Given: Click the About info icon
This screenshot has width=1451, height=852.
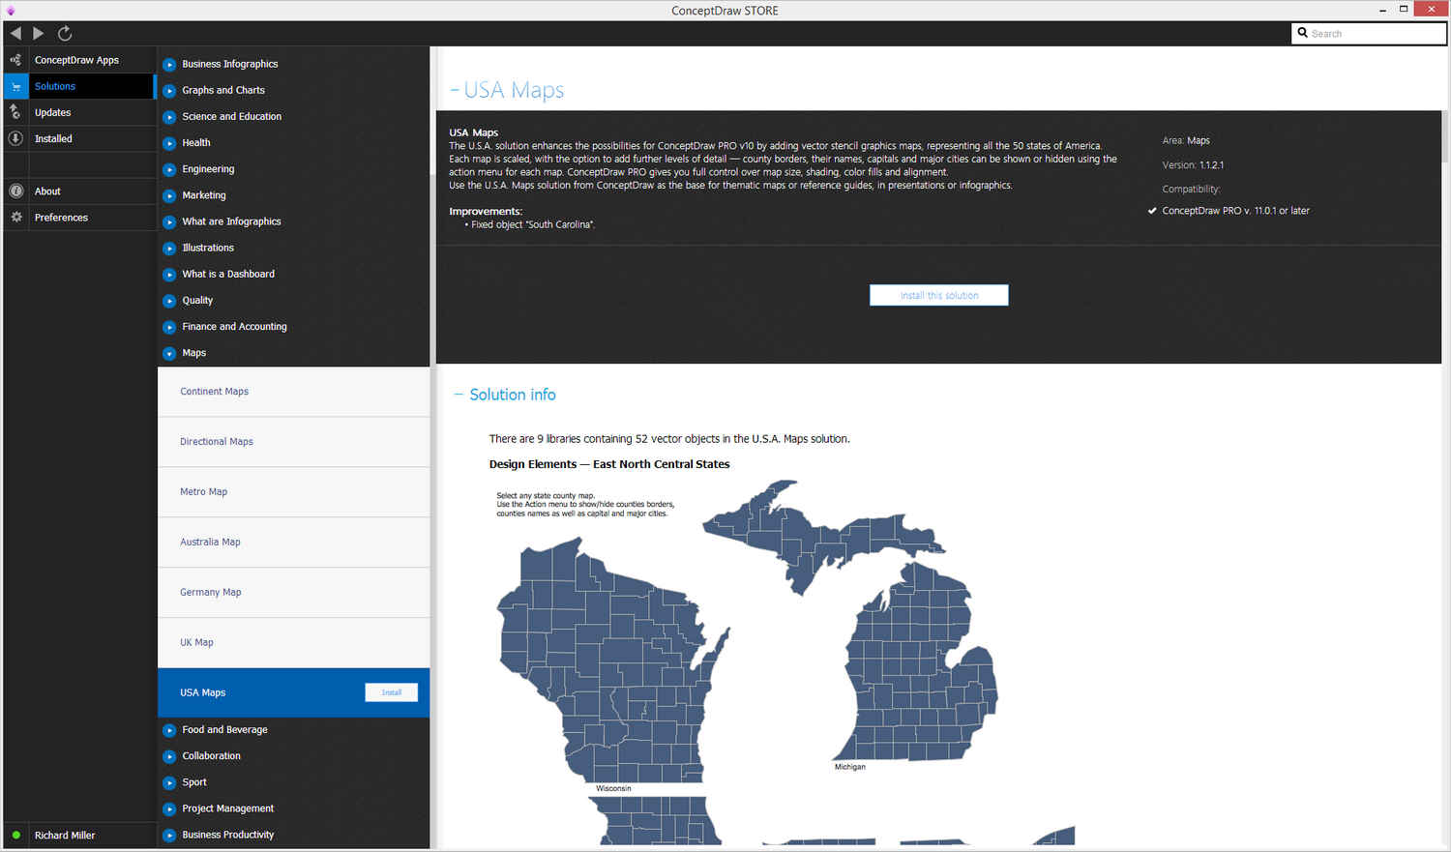Looking at the screenshot, I should click(15, 191).
